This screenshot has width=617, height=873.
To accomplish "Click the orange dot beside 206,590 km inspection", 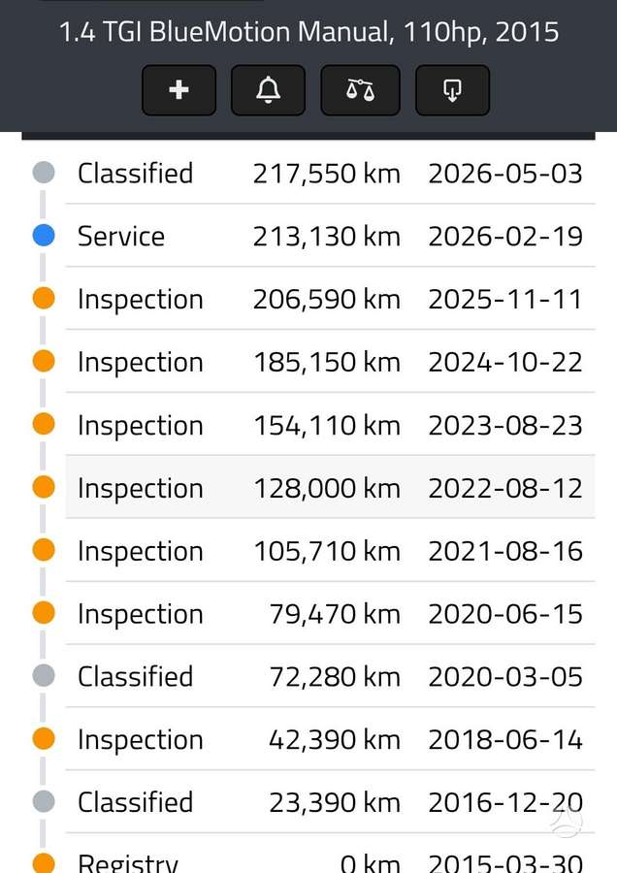I will [44, 299].
